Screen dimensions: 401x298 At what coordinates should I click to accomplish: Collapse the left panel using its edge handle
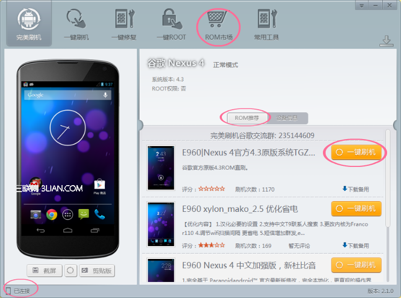(140, 125)
